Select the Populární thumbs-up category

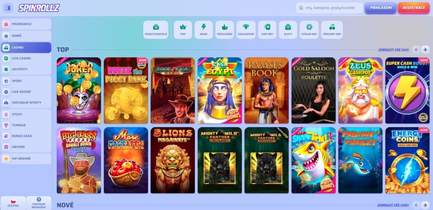[225, 30]
